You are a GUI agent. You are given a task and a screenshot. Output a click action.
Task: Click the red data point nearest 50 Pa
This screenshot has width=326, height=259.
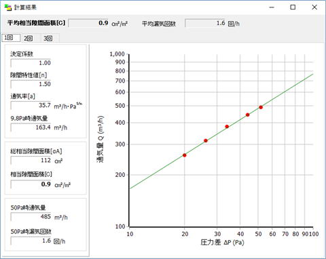click(x=261, y=107)
